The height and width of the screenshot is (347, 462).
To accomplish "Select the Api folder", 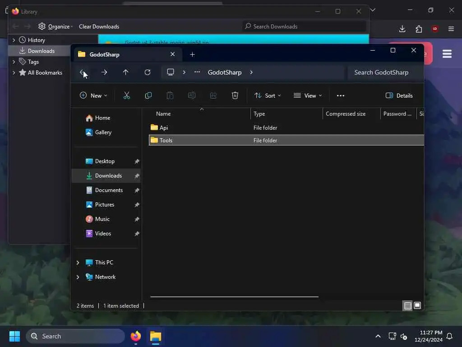I will [286, 128].
